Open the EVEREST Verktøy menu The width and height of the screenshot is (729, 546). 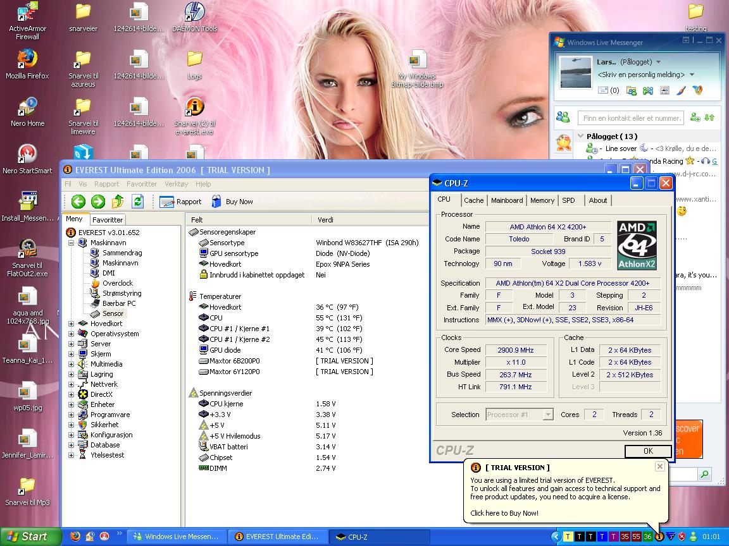pyautogui.click(x=176, y=184)
